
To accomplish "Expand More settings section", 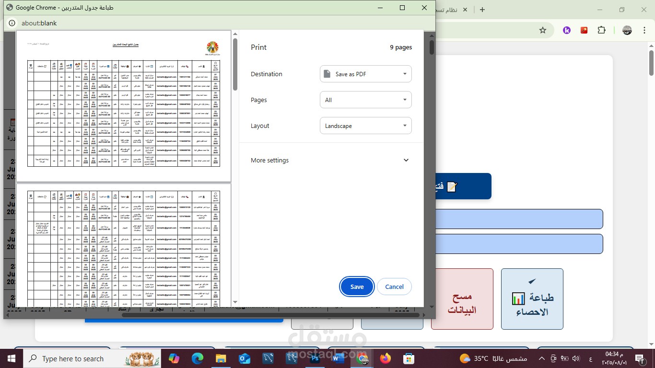I will click(x=331, y=160).
